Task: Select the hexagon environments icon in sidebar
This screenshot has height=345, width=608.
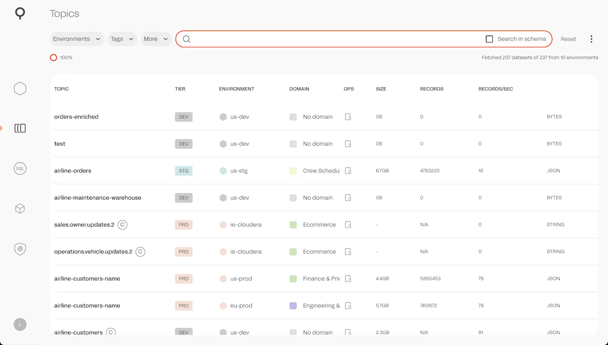Action: 20,88
